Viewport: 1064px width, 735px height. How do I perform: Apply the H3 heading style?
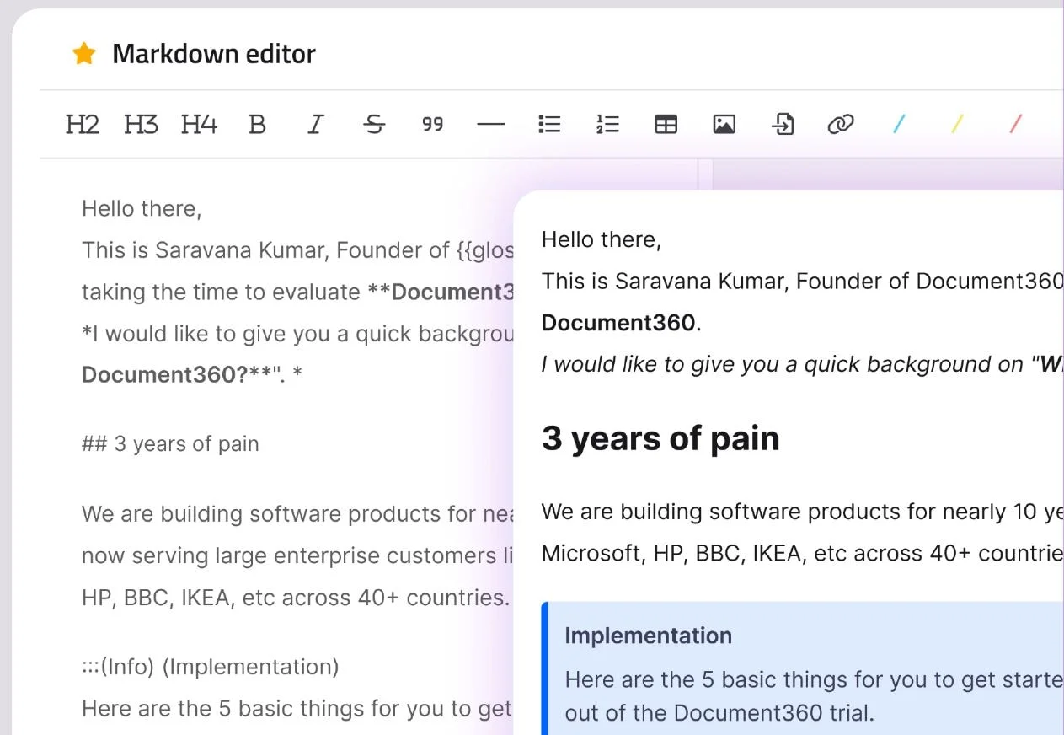pos(140,124)
